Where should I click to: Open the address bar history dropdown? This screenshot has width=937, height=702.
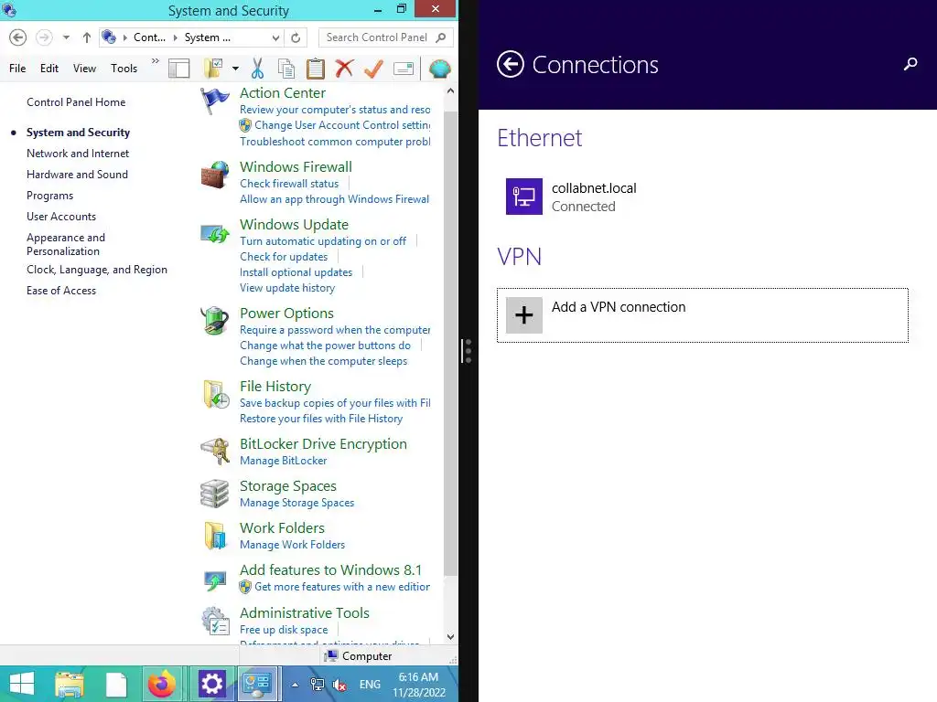point(275,37)
